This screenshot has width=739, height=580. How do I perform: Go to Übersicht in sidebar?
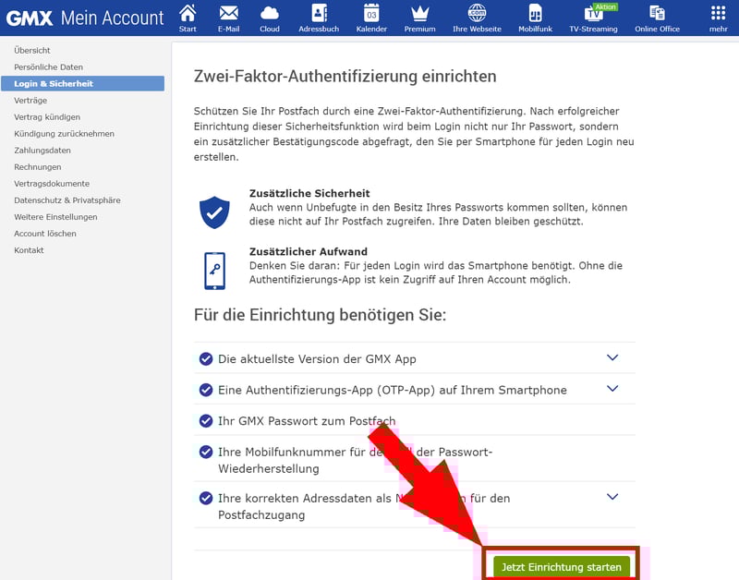click(32, 51)
